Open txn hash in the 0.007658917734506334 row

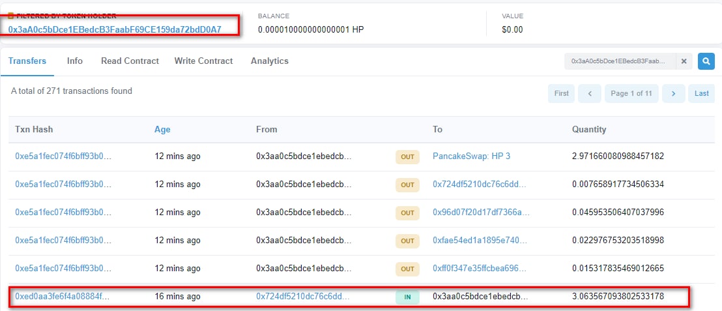tap(63, 185)
